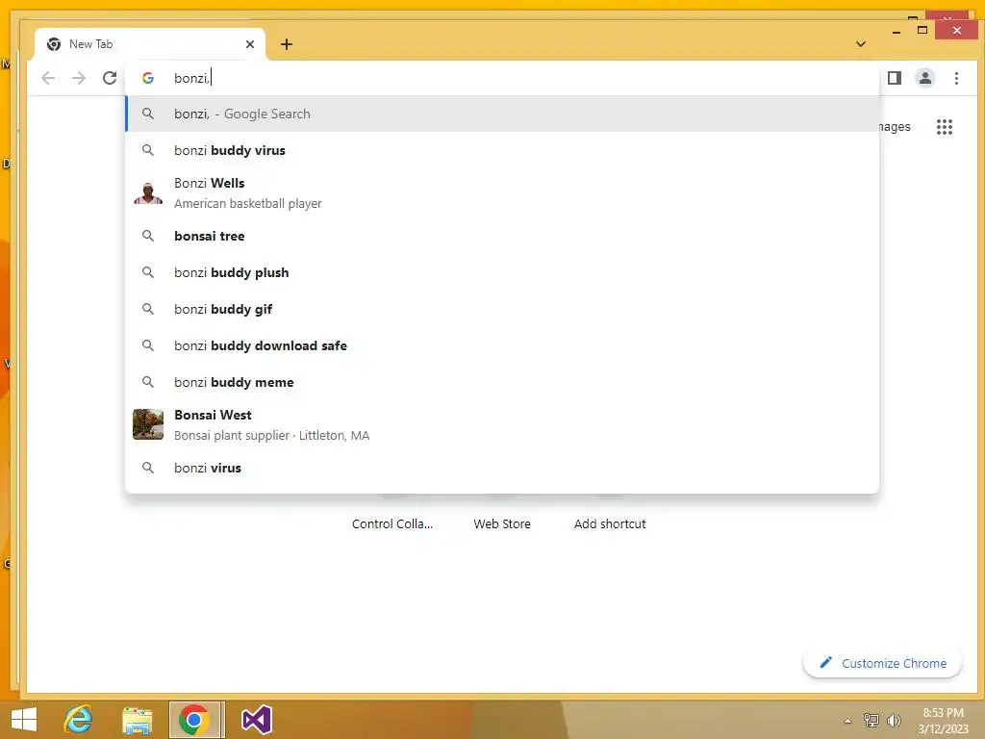This screenshot has height=739, width=985.
Task: Click search icon beside 'bonzi virus'
Action: [x=148, y=468]
